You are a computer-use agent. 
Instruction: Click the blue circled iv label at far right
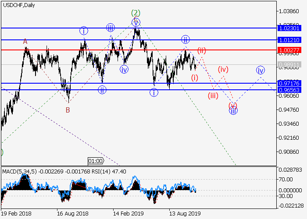coord(261,70)
